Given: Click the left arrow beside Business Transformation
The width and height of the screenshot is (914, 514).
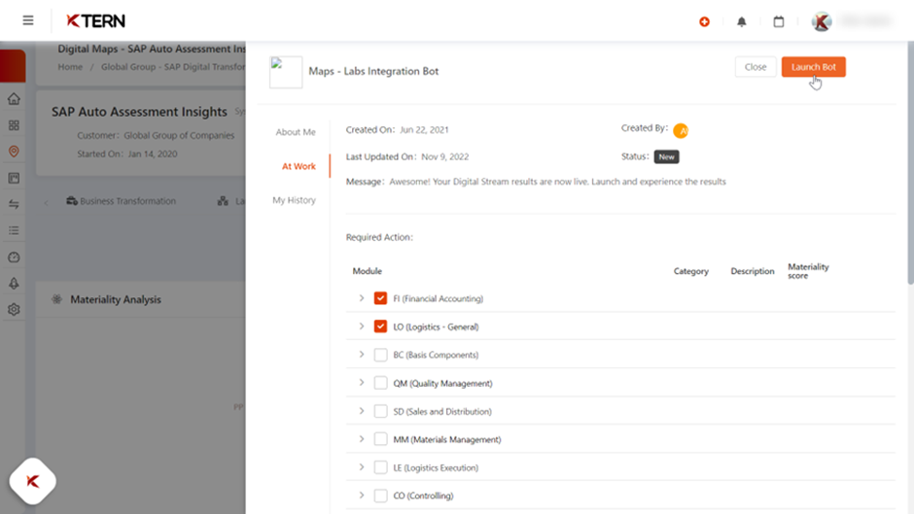Looking at the screenshot, I should coord(46,203).
